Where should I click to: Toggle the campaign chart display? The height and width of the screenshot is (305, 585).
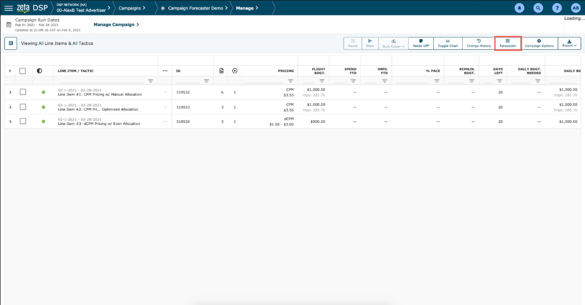click(448, 43)
